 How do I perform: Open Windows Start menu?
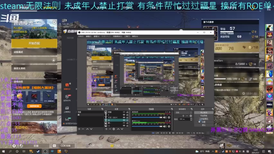click(x=3, y=151)
